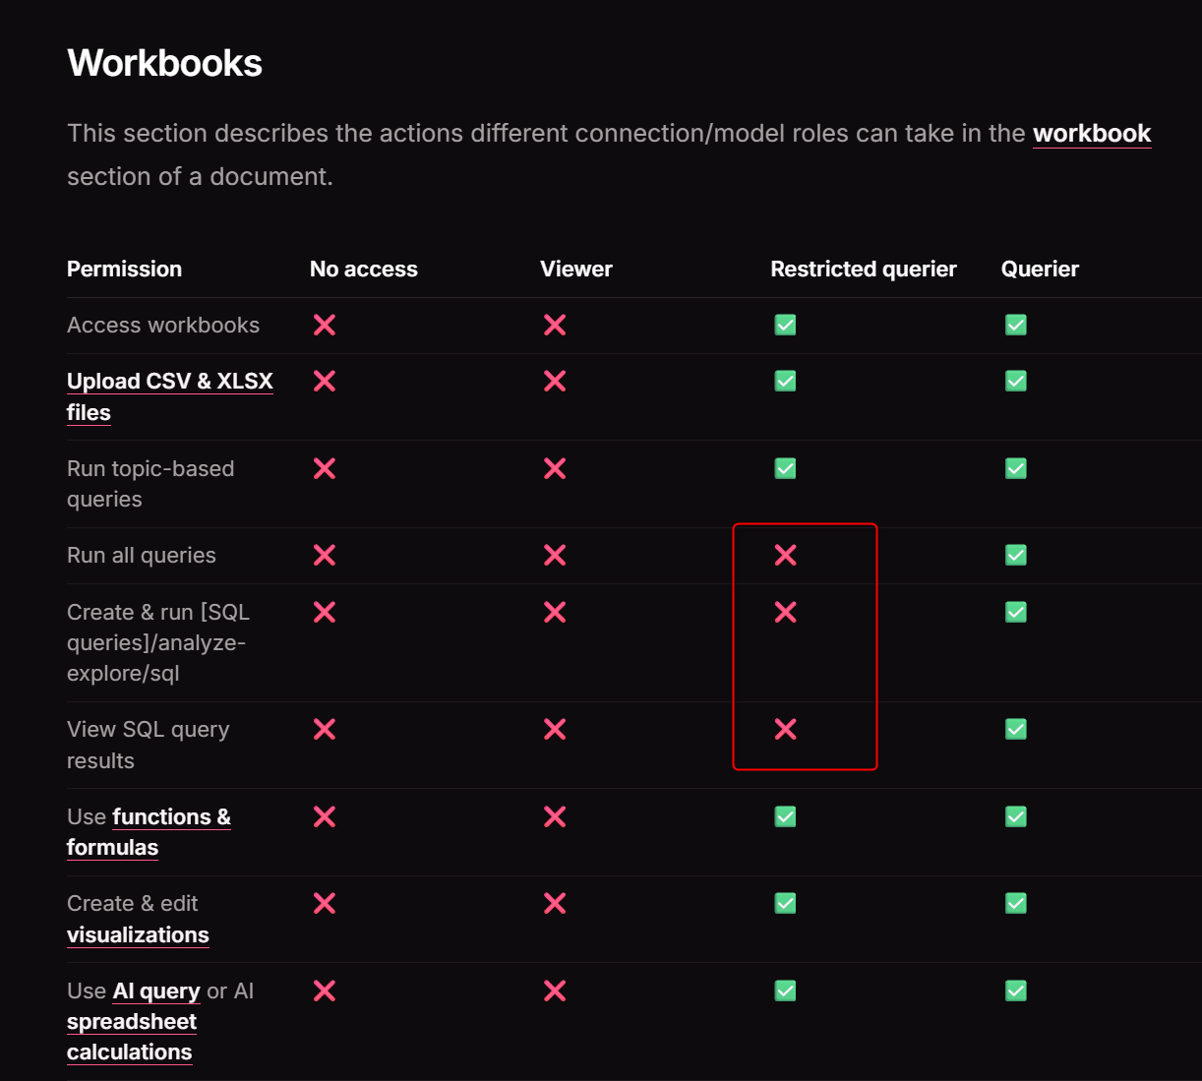The height and width of the screenshot is (1081, 1202).
Task: Click the "Workbooks" section heading
Action: pyautogui.click(x=164, y=64)
